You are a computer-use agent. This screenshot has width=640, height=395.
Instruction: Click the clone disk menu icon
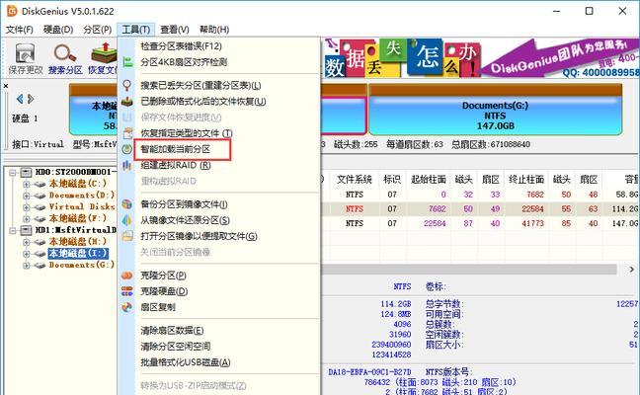[127, 291]
